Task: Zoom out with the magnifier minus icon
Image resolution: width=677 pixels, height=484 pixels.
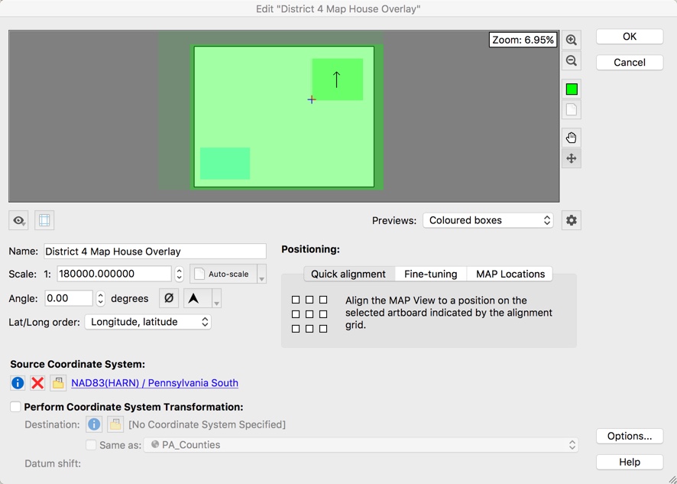Action: (572, 60)
